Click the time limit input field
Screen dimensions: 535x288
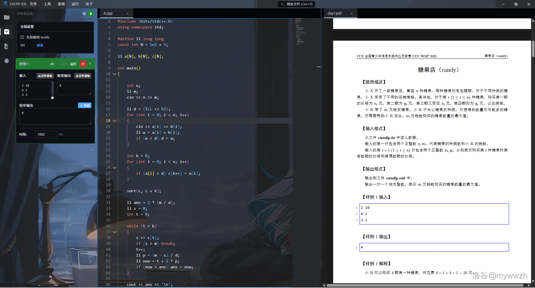coord(46,134)
